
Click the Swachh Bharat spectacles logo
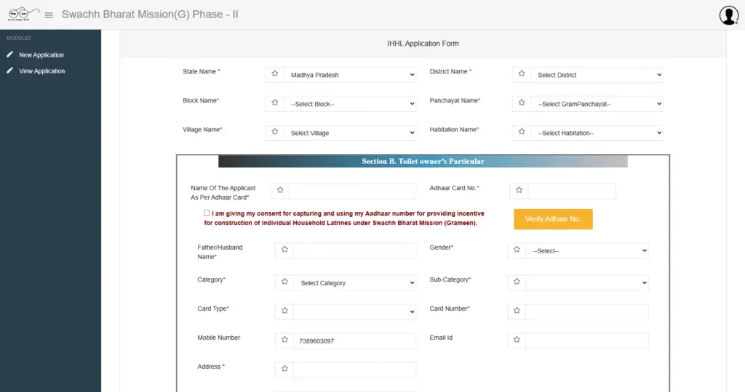[x=23, y=14]
